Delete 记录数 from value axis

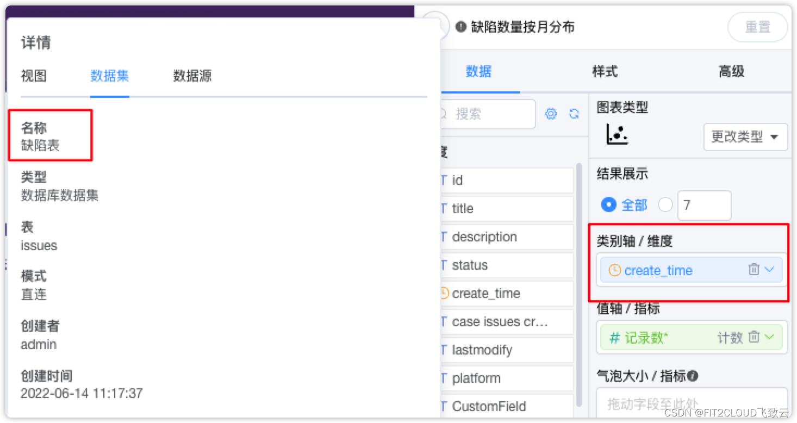[754, 337]
